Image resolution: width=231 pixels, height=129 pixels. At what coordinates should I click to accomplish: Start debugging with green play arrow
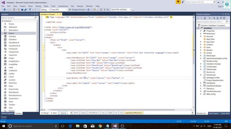pyautogui.click(x=70, y=10)
